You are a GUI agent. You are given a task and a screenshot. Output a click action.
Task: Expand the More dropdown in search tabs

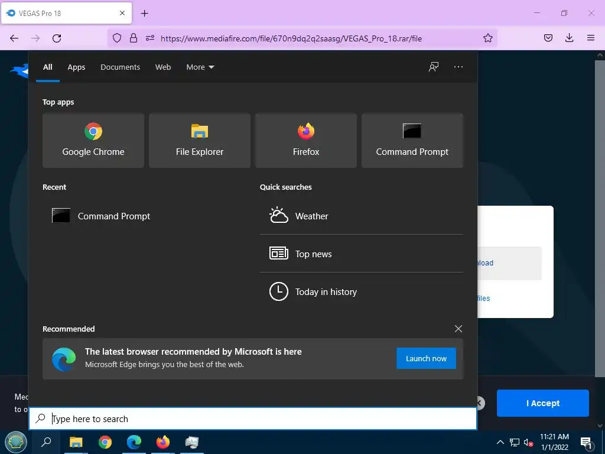[x=200, y=67]
